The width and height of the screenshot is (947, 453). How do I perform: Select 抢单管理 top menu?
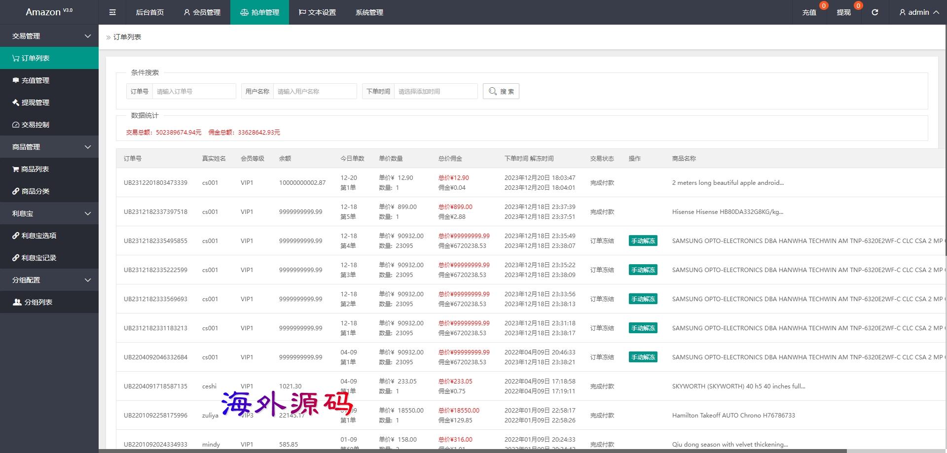[x=259, y=12]
